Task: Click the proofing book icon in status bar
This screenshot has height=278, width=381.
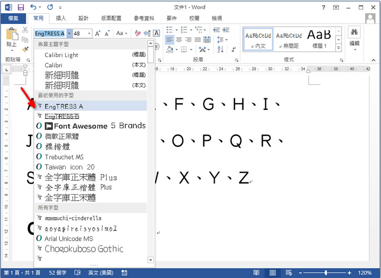Action: tap(77, 273)
